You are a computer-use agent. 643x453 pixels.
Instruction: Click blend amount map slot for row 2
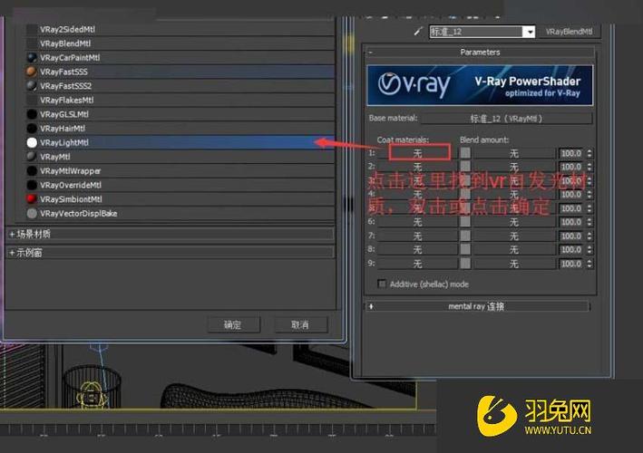tap(514, 167)
